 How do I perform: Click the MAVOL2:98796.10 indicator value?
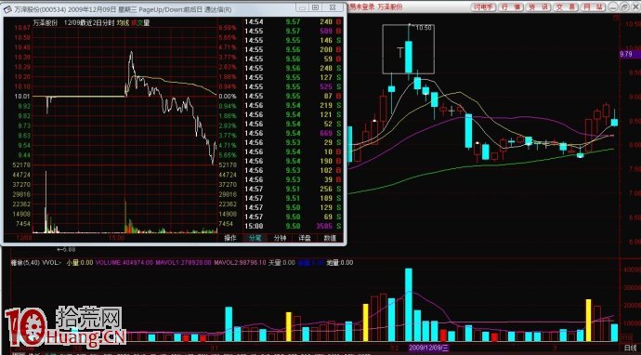(240, 263)
